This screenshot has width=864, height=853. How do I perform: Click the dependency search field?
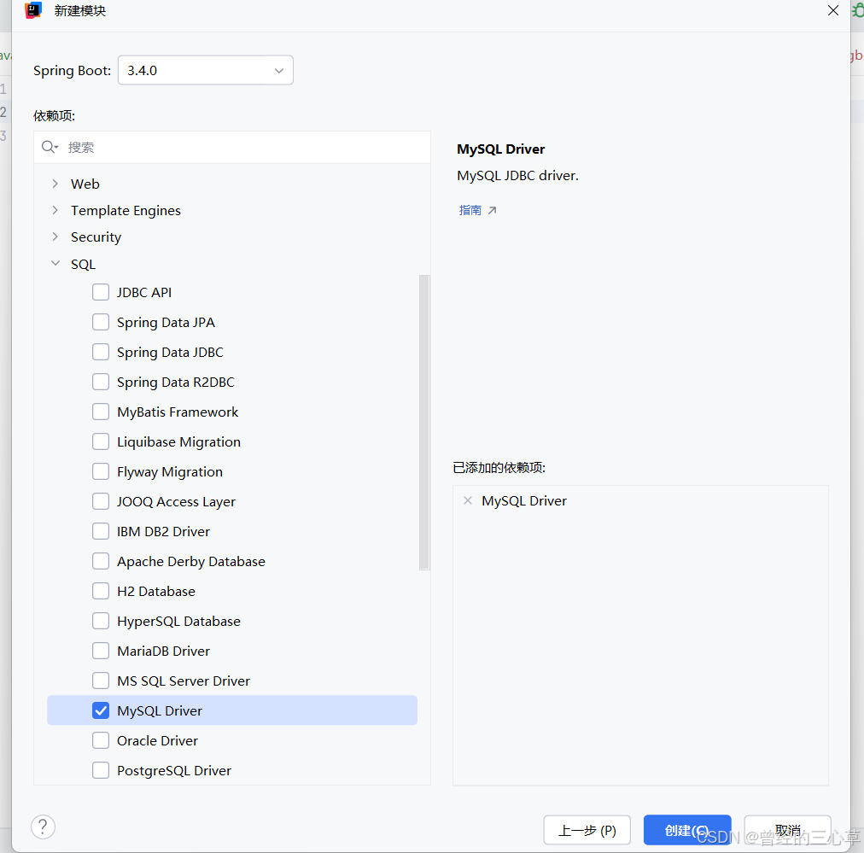click(x=232, y=147)
